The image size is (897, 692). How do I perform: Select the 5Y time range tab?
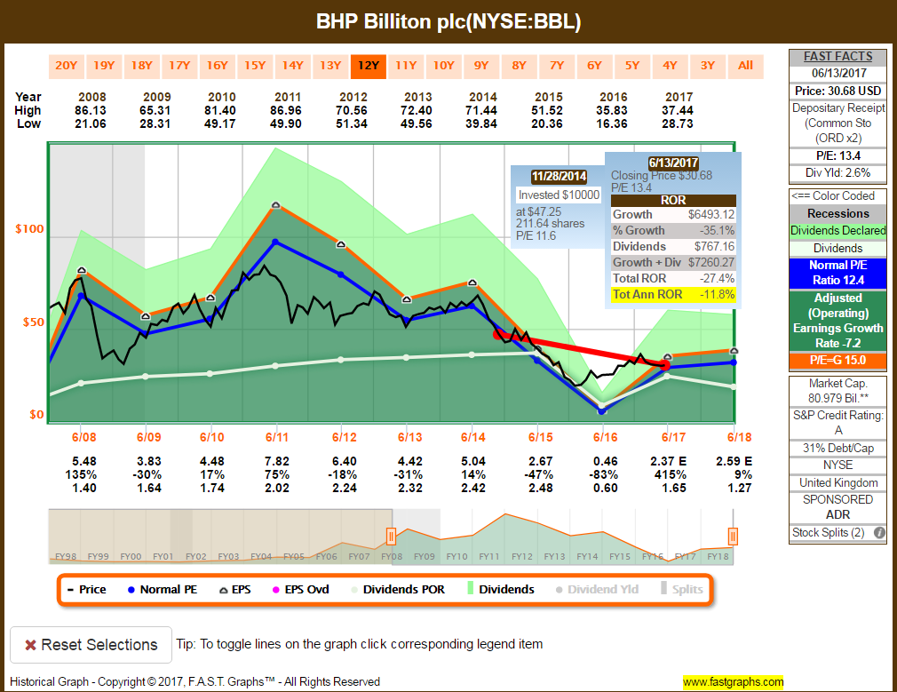[x=632, y=66]
